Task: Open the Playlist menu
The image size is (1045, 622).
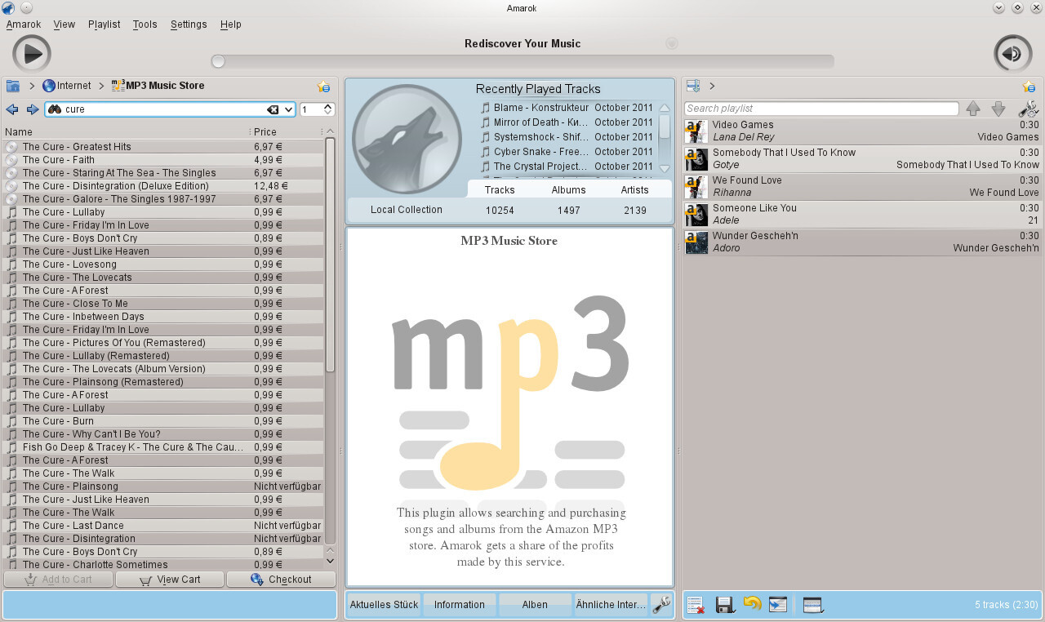Action: tap(104, 24)
